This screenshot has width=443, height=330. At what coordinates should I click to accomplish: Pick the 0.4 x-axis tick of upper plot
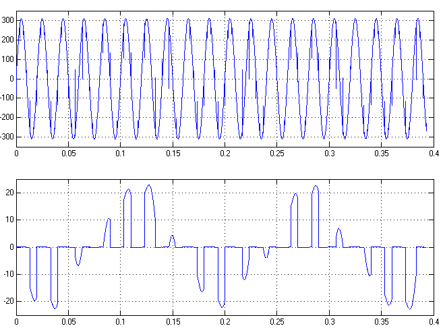(x=434, y=154)
